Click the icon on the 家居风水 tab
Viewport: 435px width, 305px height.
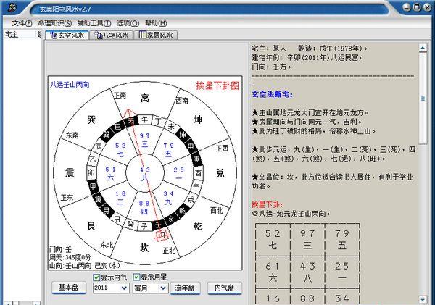coord(142,35)
